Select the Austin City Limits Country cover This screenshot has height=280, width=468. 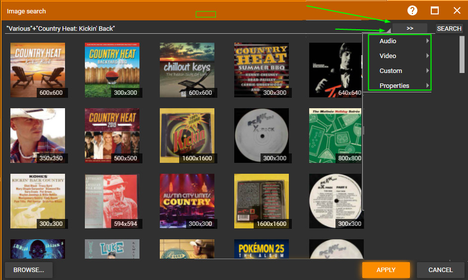[x=187, y=201]
